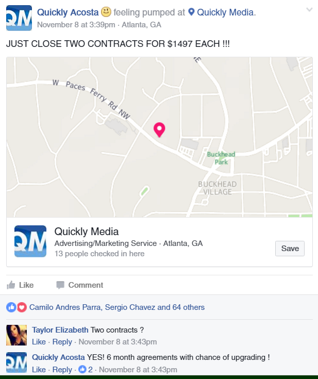Image resolution: width=318 pixels, height=379 pixels.
Task: Click the QM profile picture in post header
Action: pos(19,18)
